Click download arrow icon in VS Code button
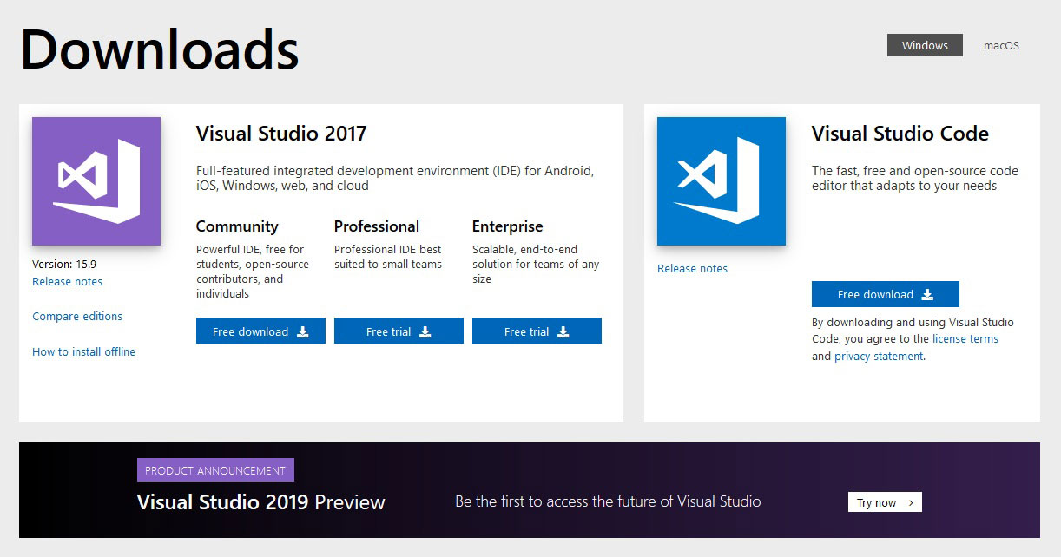1061x557 pixels. tap(927, 294)
